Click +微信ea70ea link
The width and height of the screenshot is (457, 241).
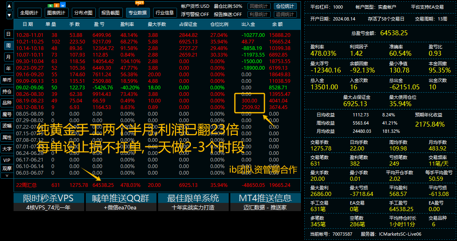point(121,207)
